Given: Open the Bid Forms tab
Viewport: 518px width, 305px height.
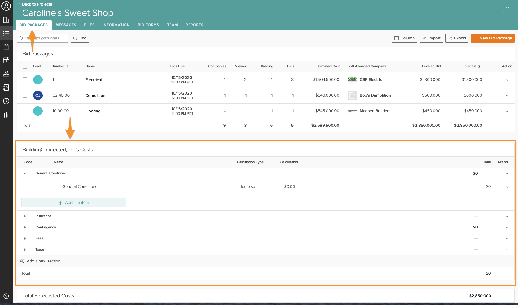Looking at the screenshot, I should coord(148,25).
